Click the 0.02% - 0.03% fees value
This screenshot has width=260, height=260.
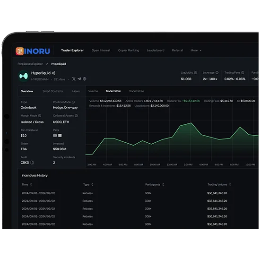coord(235,79)
